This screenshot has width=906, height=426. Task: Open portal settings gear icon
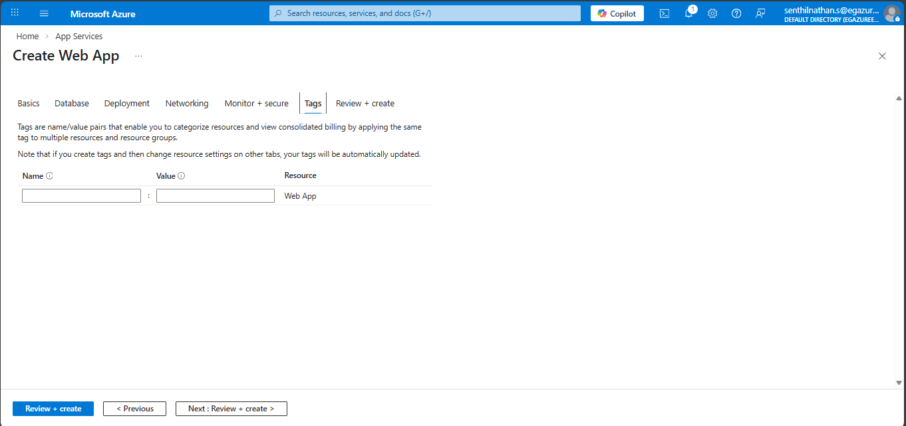712,13
